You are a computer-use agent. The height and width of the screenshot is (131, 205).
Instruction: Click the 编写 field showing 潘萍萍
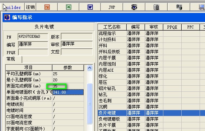click(33, 45)
